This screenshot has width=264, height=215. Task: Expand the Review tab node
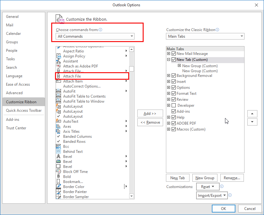pyautogui.click(x=168, y=99)
